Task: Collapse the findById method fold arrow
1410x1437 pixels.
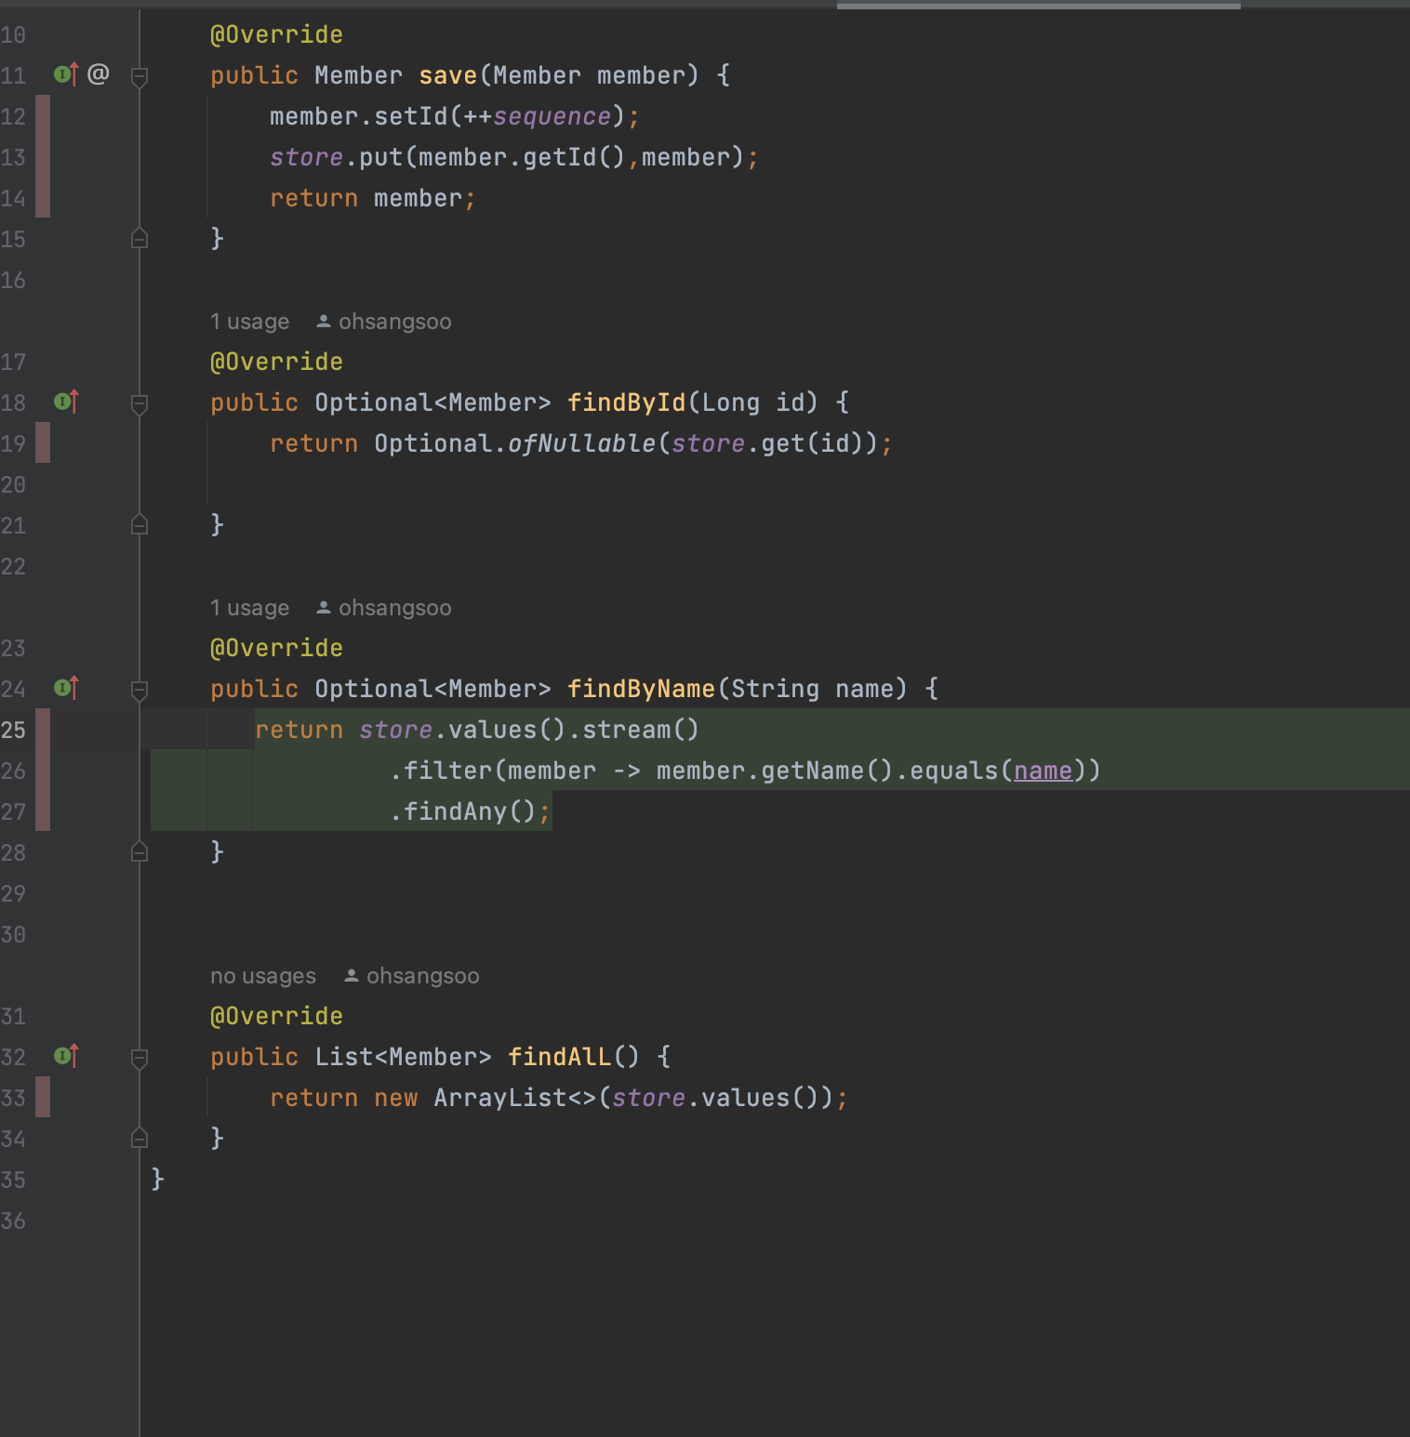Action: point(140,403)
